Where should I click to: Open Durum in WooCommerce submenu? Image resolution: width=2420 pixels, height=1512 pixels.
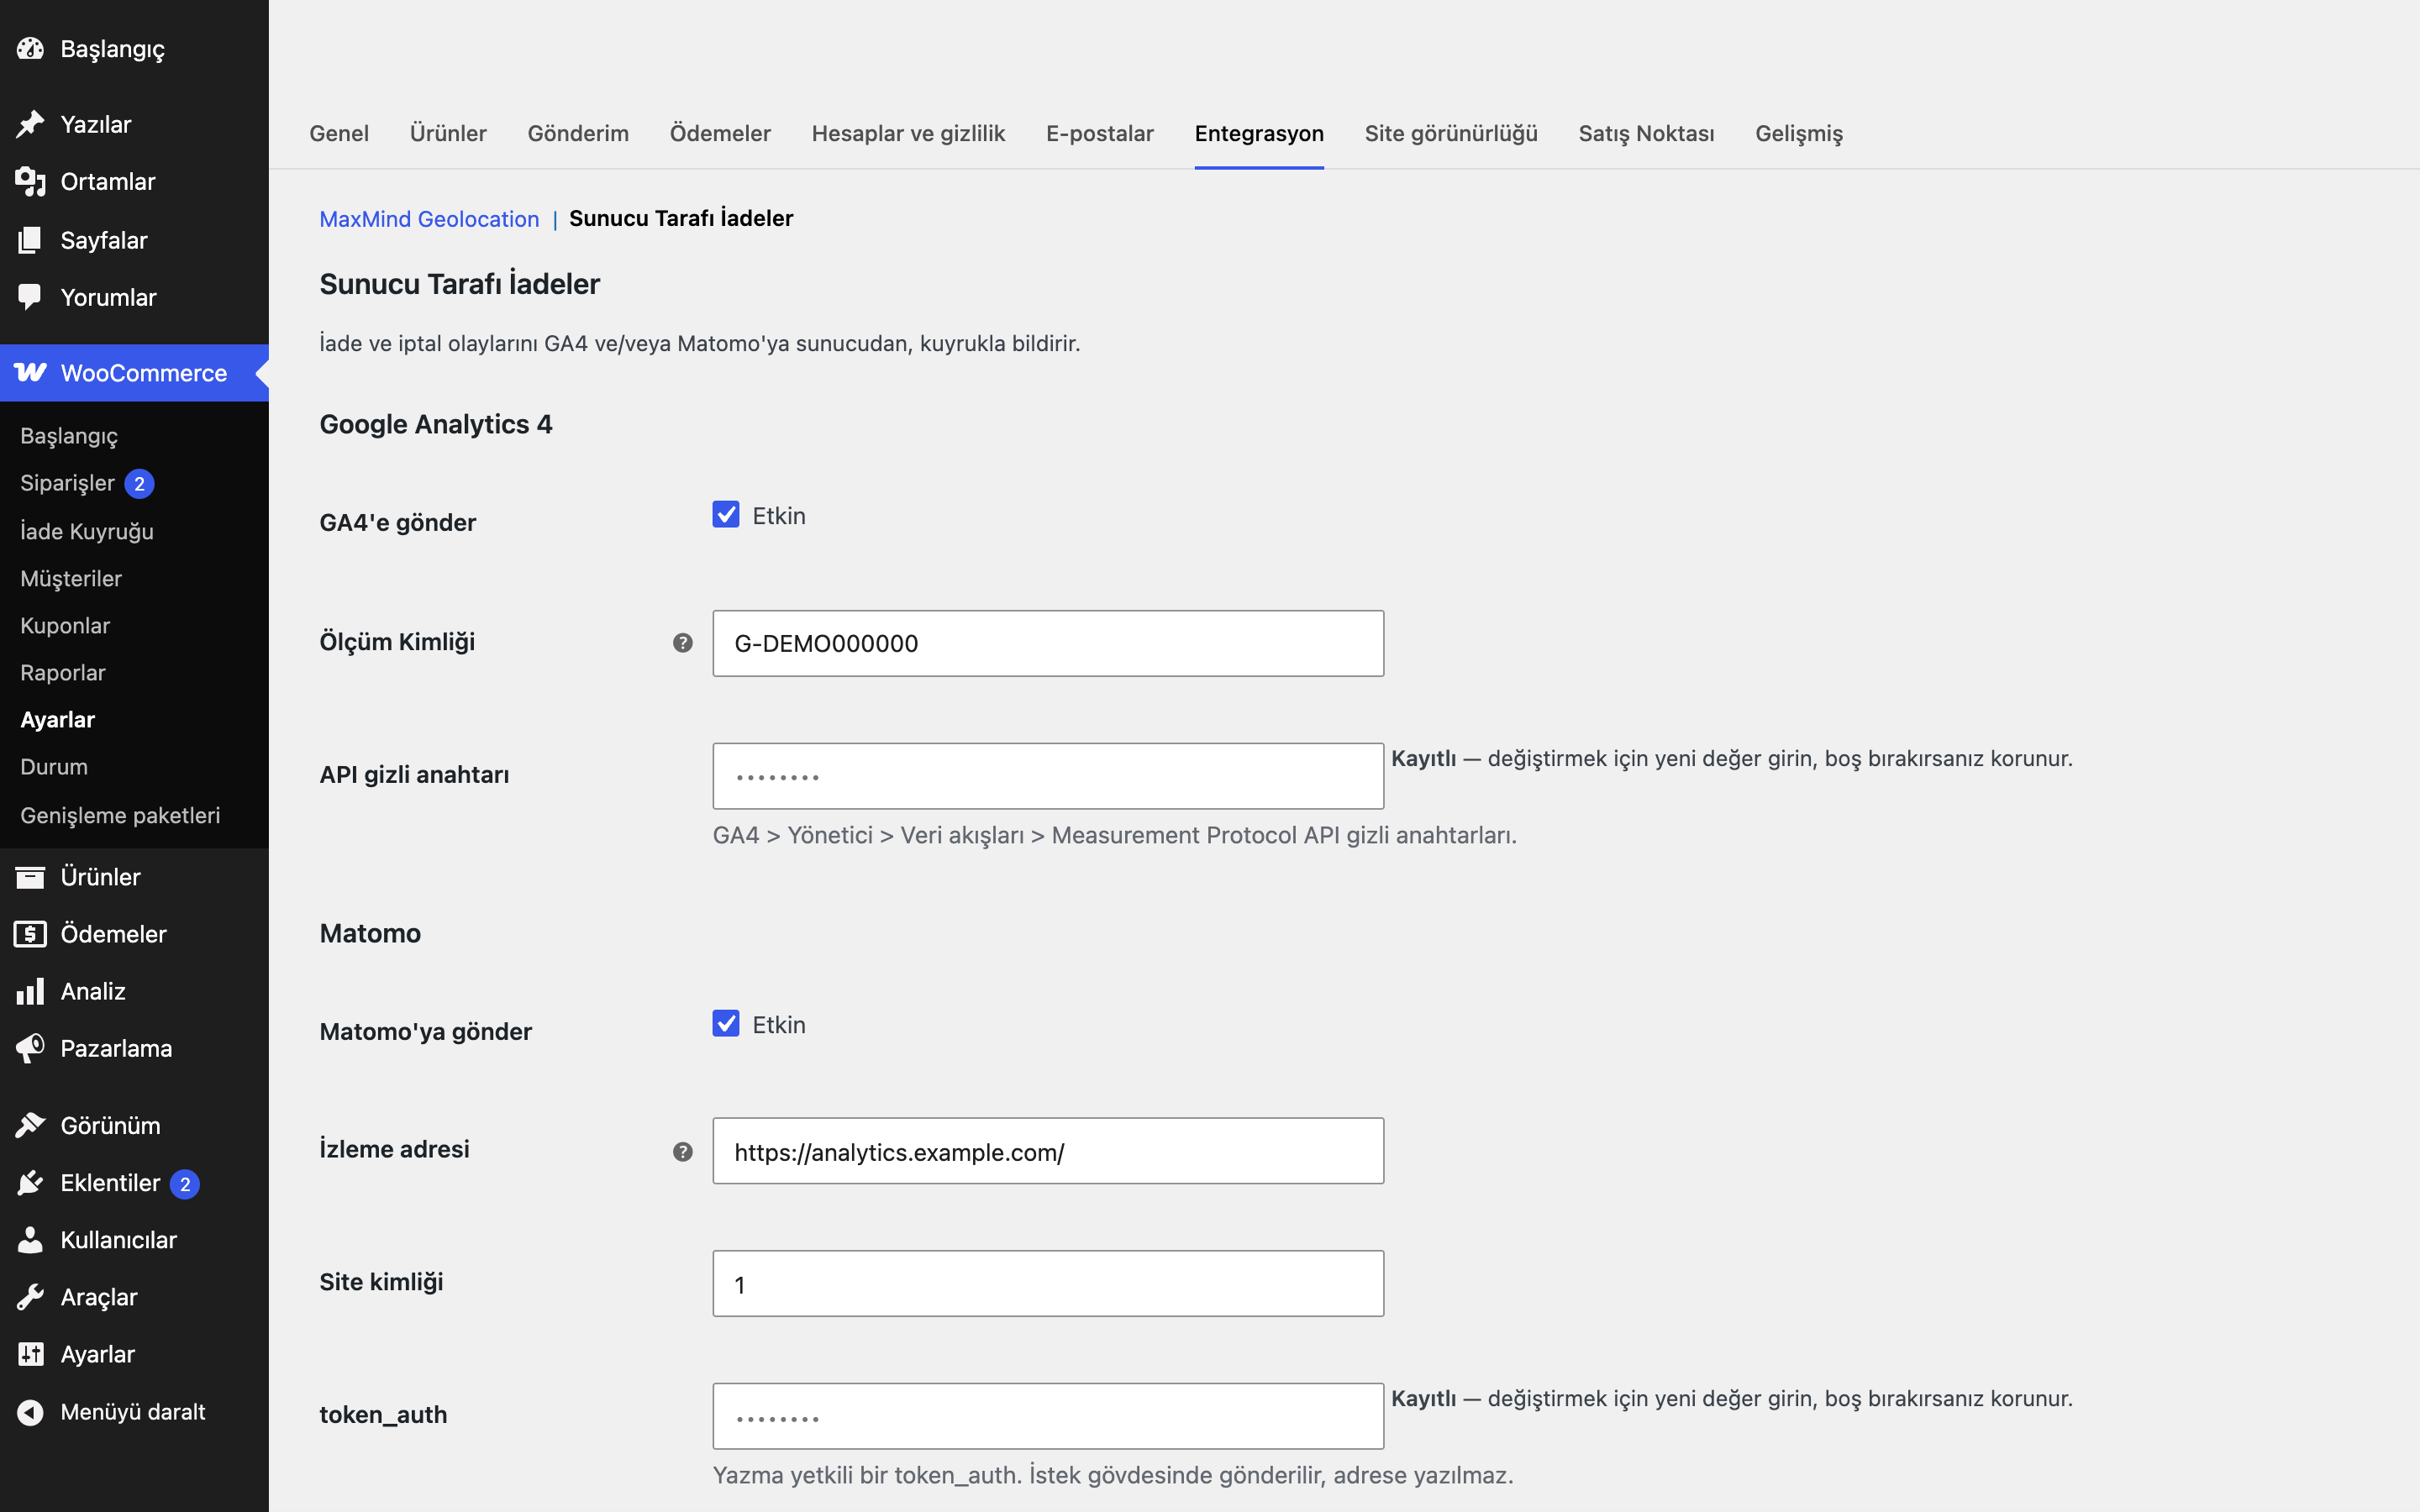coord(54,767)
